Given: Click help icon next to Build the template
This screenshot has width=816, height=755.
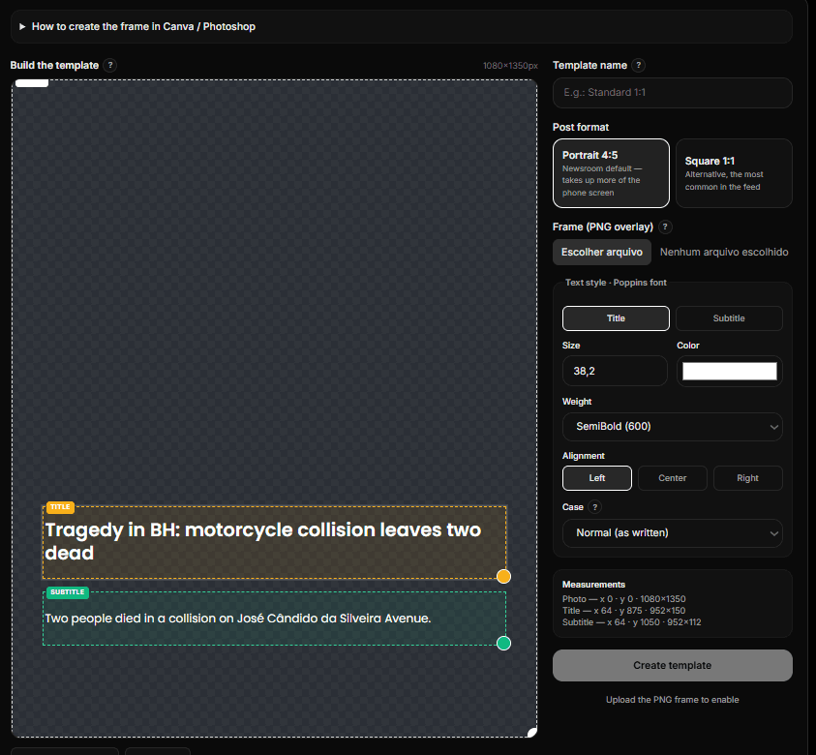Looking at the screenshot, I should [109, 65].
